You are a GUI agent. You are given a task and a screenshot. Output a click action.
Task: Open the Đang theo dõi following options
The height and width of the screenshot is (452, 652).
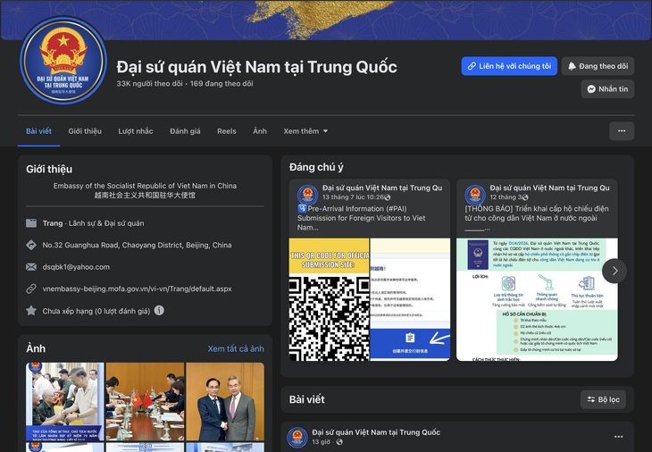[598, 66]
